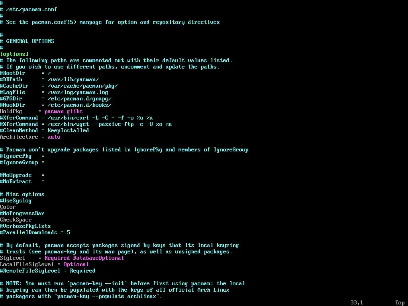The height and width of the screenshot is (306, 408).
Task: Click the 33,1 cursor position indicator
Action: click(357, 303)
